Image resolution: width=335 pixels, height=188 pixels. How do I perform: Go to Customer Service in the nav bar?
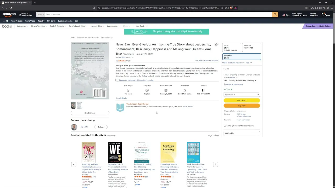point(65,21)
